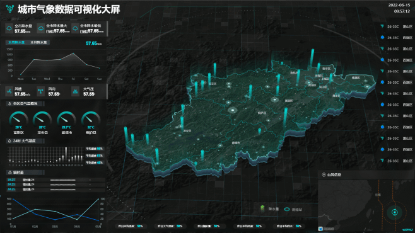Click the 全市降水量 cloud icon

click(x=9, y=28)
